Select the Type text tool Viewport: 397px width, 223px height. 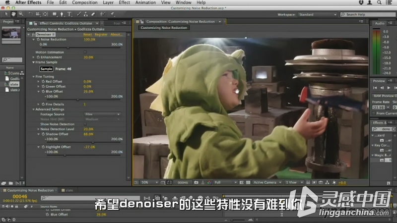69,14
